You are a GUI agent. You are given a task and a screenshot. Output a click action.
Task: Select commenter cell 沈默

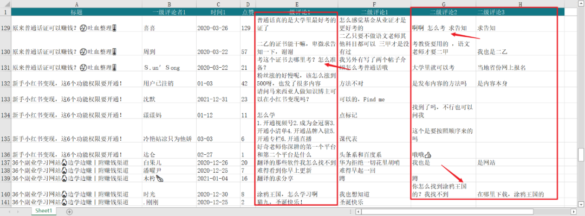[x=169, y=95]
